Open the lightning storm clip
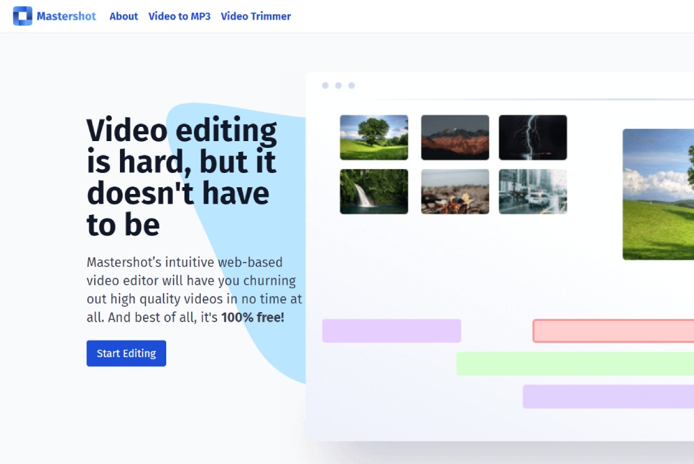The height and width of the screenshot is (464, 694). coord(533,136)
